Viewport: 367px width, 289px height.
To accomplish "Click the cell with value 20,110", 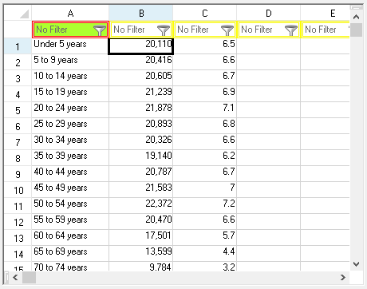I will pyautogui.click(x=141, y=46).
